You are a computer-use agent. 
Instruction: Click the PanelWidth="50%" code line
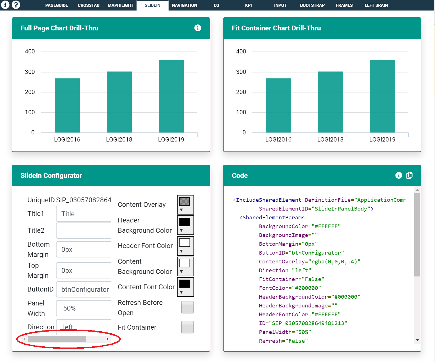(285, 332)
